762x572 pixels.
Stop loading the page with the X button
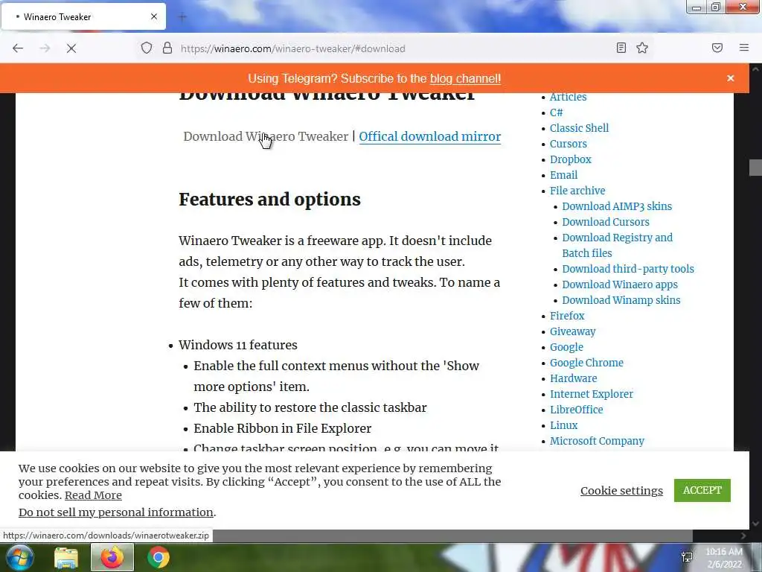(71, 48)
